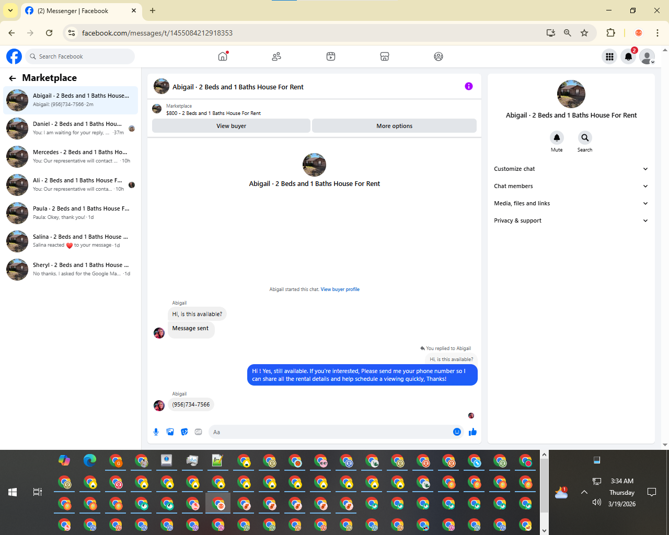The image size is (669, 535).
Task: Open Paula conversation in the list
Action: click(x=71, y=213)
